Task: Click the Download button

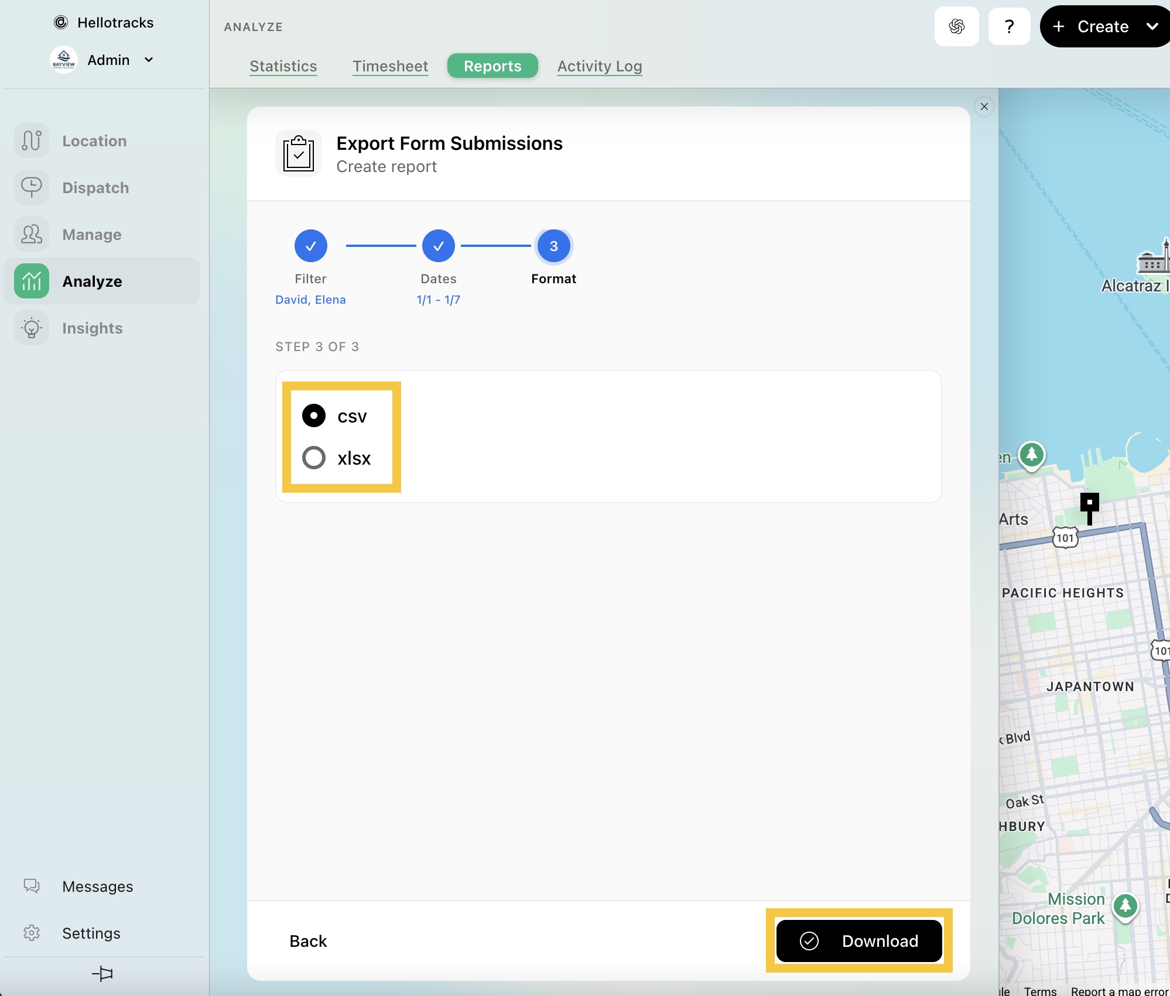Action: [x=858, y=941]
